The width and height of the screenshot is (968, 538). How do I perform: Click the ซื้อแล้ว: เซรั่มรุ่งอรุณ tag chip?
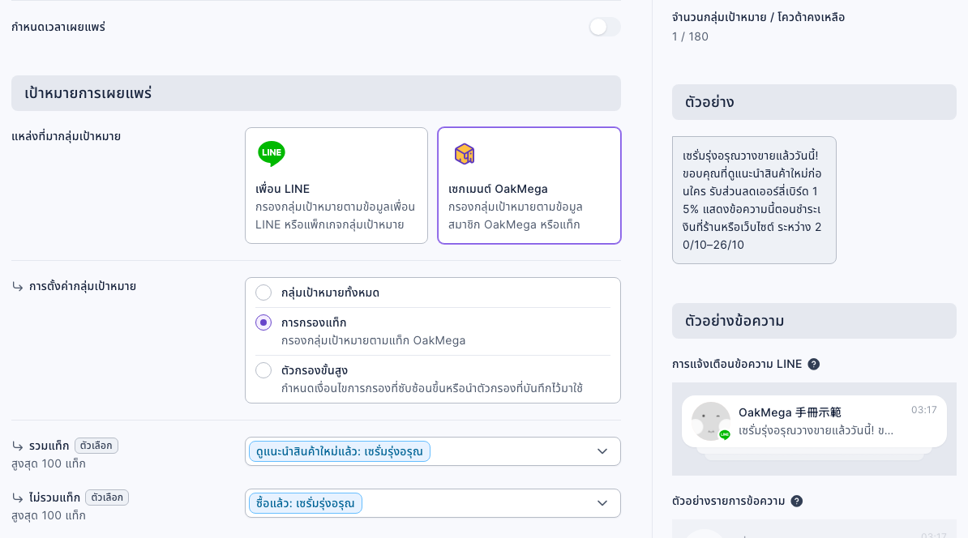(306, 503)
